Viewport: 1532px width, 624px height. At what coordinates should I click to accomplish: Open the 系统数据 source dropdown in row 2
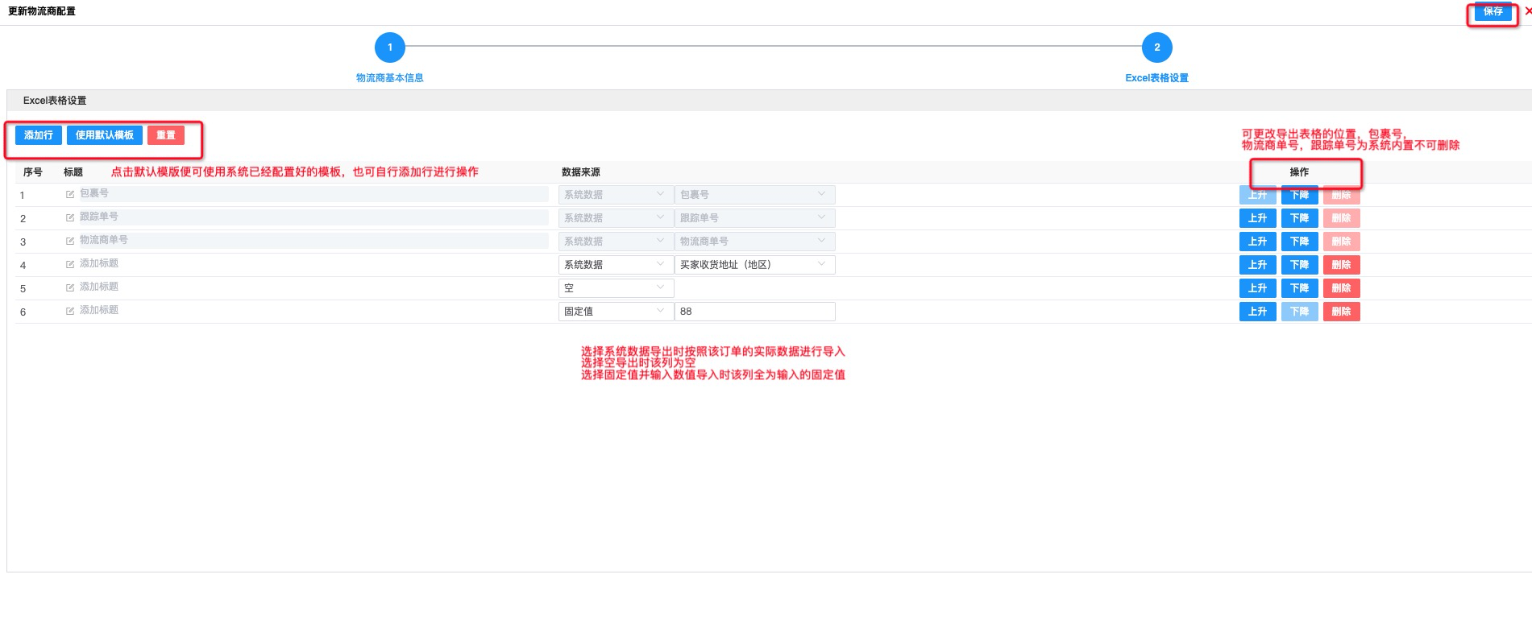[615, 218]
